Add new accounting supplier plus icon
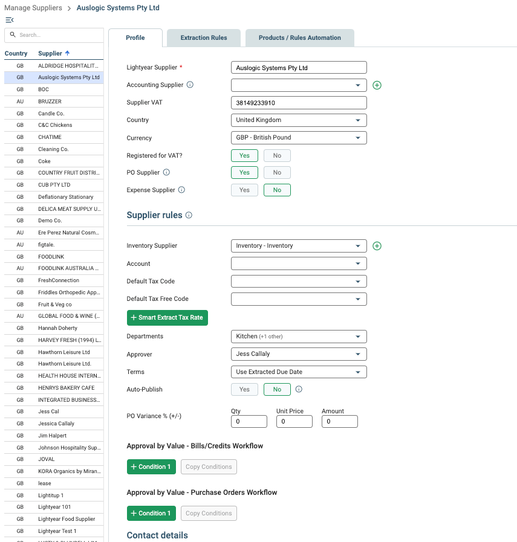Screen dimensions: 517x542 point(377,85)
